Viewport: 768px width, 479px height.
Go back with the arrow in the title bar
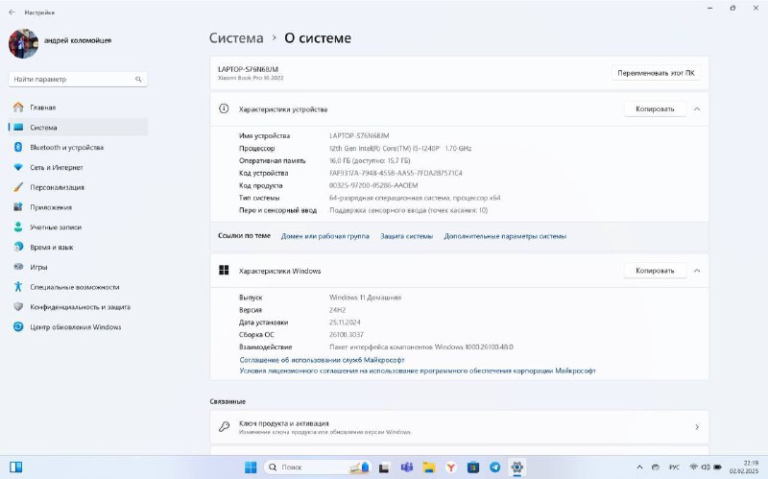(x=12, y=12)
